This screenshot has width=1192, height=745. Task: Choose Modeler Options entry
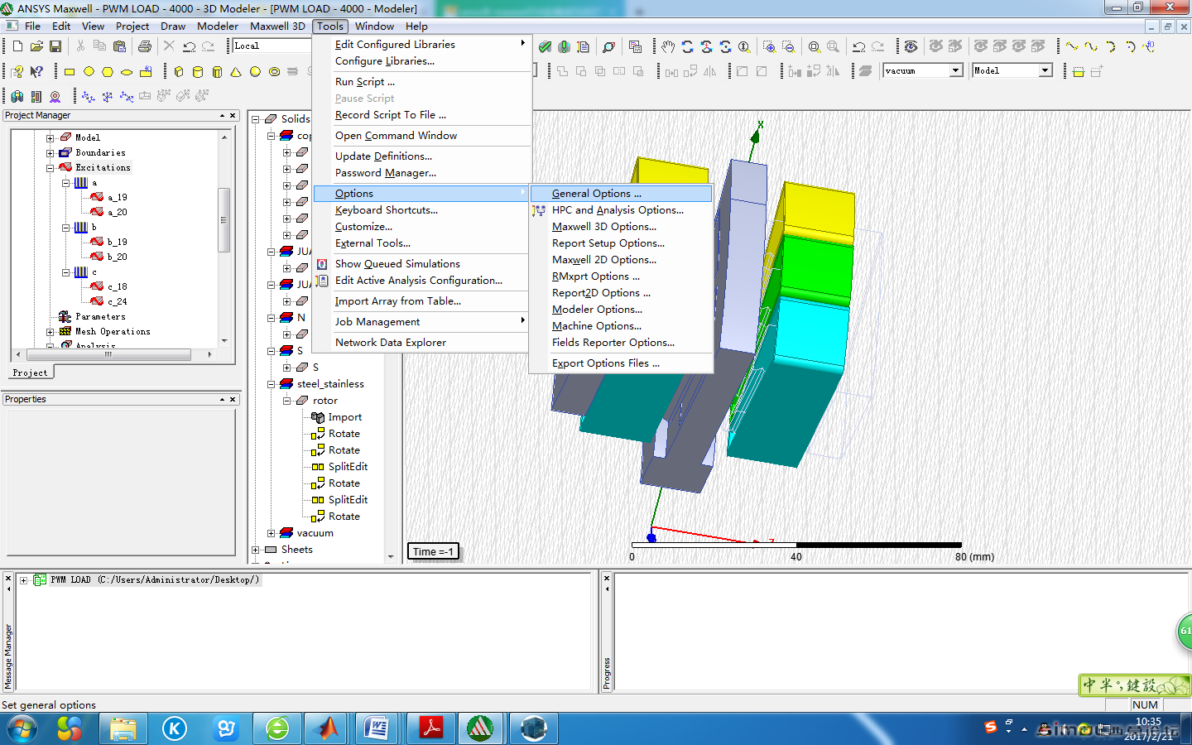[x=621, y=310]
